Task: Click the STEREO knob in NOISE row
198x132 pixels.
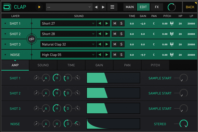Action: (x=183, y=124)
